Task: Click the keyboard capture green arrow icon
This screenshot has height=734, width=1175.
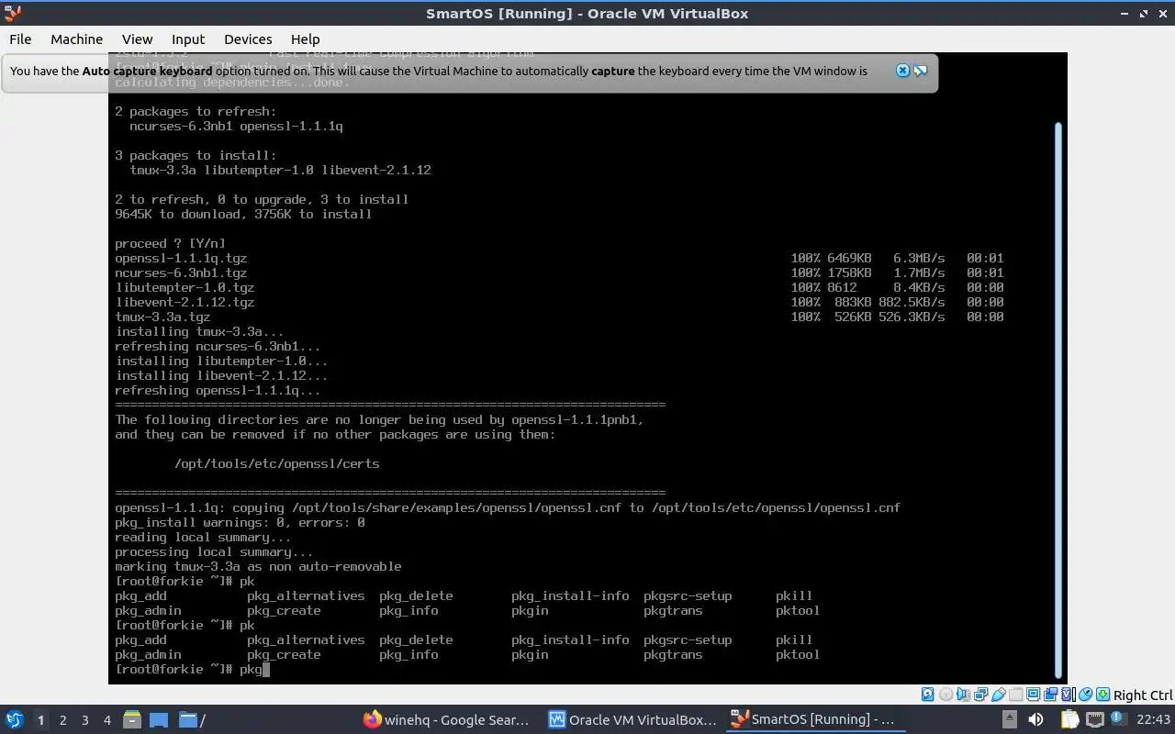Action: (1102, 695)
